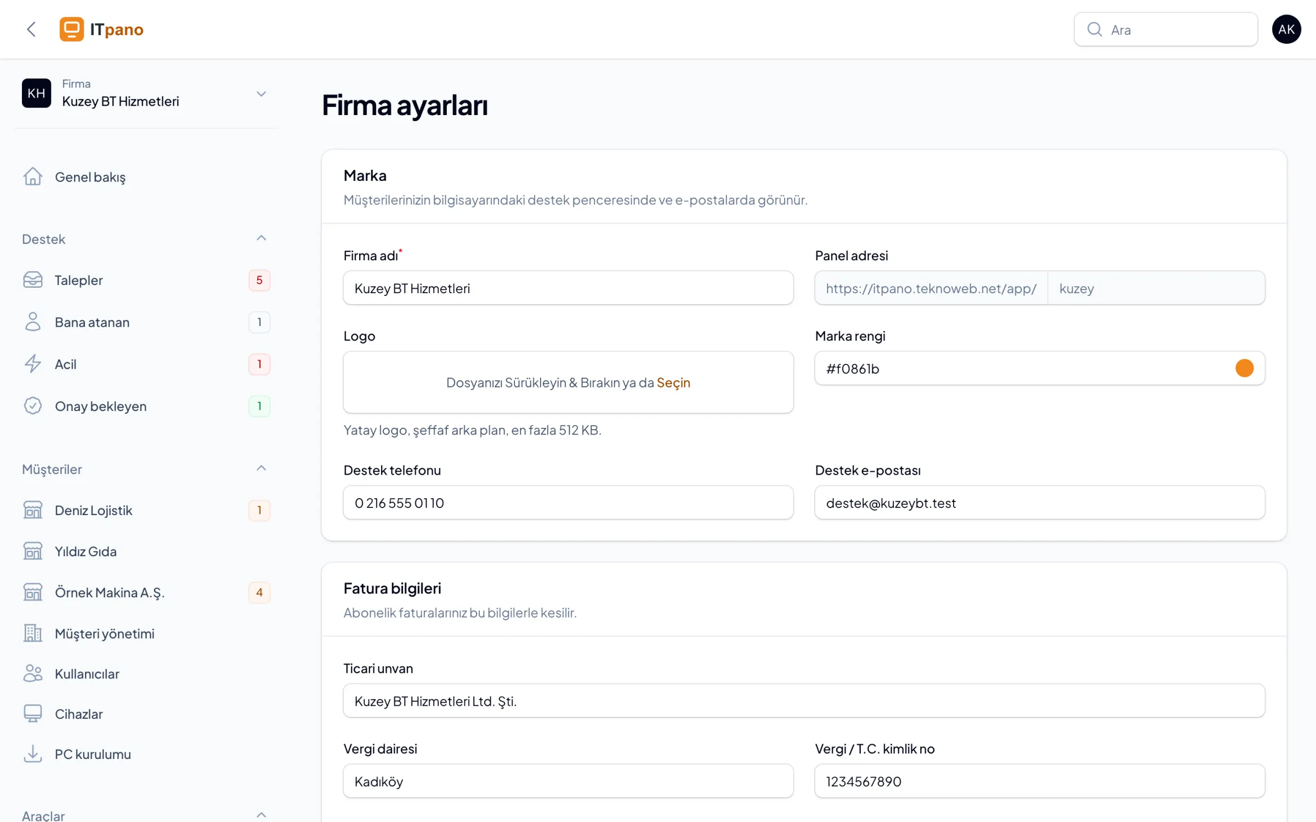The height and width of the screenshot is (822, 1316).
Task: Click the Deniz Lojistik store icon
Action: pos(33,510)
